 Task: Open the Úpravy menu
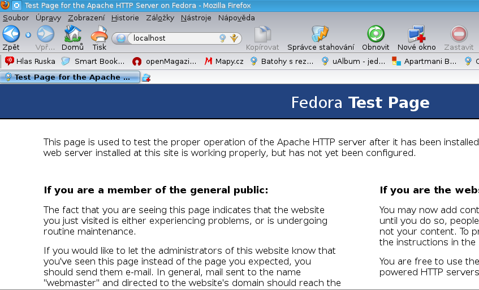(x=48, y=18)
